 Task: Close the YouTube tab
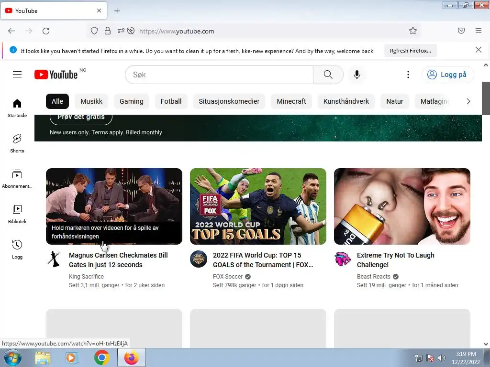click(x=99, y=11)
